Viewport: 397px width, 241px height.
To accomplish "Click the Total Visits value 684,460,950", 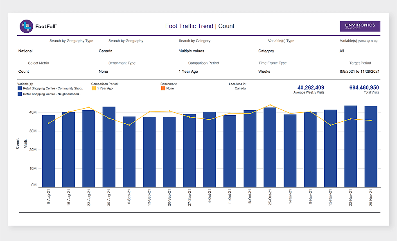I will tap(364, 87).
